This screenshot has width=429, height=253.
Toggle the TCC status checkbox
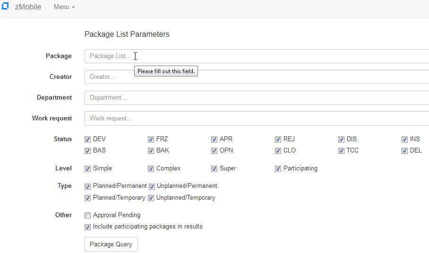[342, 151]
